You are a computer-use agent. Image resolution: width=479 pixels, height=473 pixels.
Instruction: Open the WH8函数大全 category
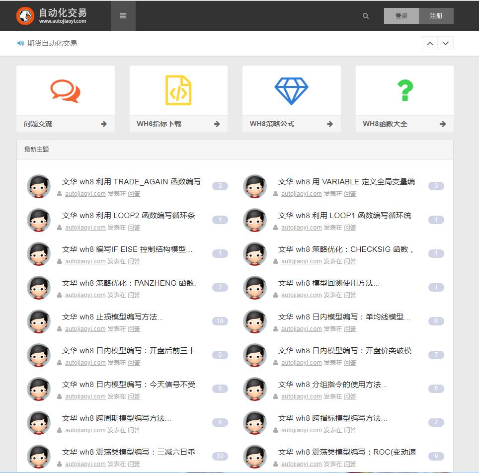tap(385, 124)
